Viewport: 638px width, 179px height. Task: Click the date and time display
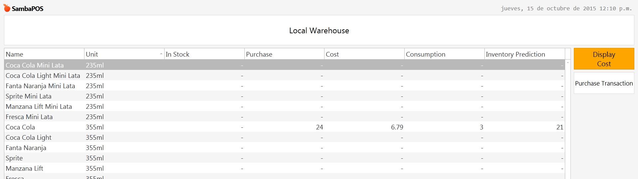point(566,8)
